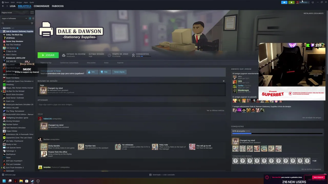Open the FABIOCOG profile tab
Image resolution: width=328 pixels, height=184 pixels.
pos(58,6)
